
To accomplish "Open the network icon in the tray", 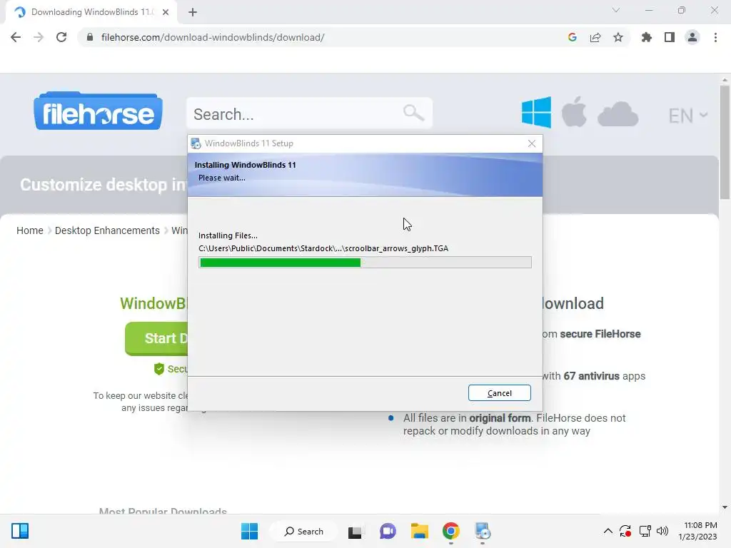I will coord(645,531).
